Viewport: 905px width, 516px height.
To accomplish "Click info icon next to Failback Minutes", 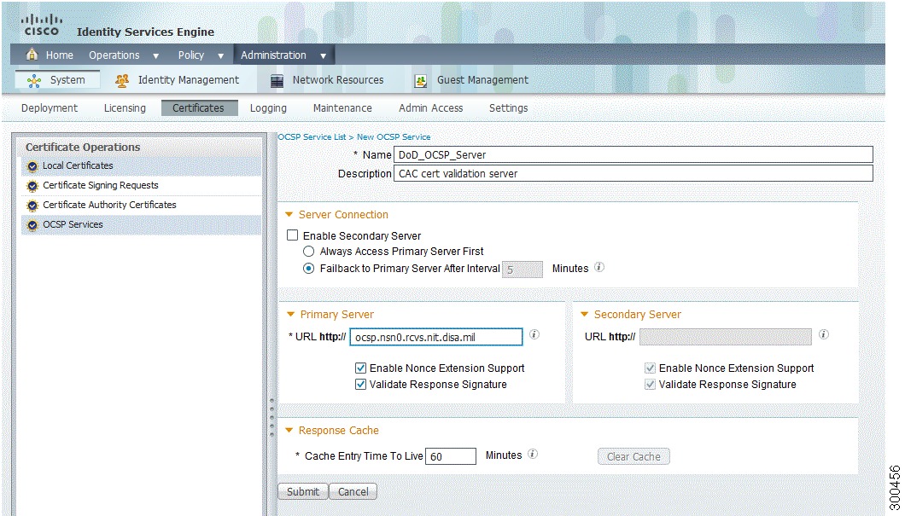I will 599,268.
